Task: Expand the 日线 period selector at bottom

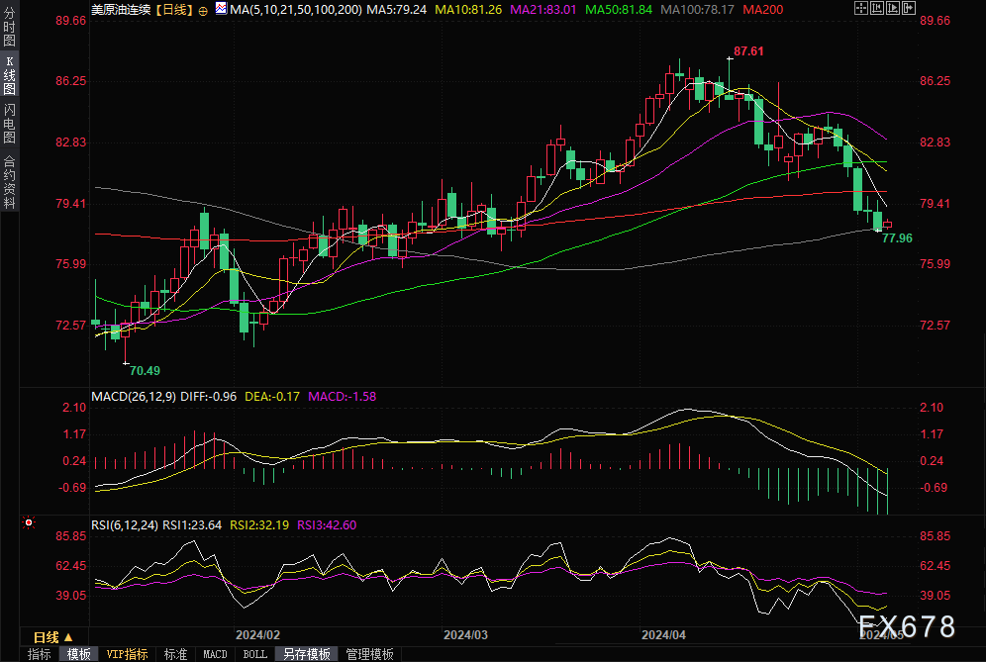Action: point(53,636)
